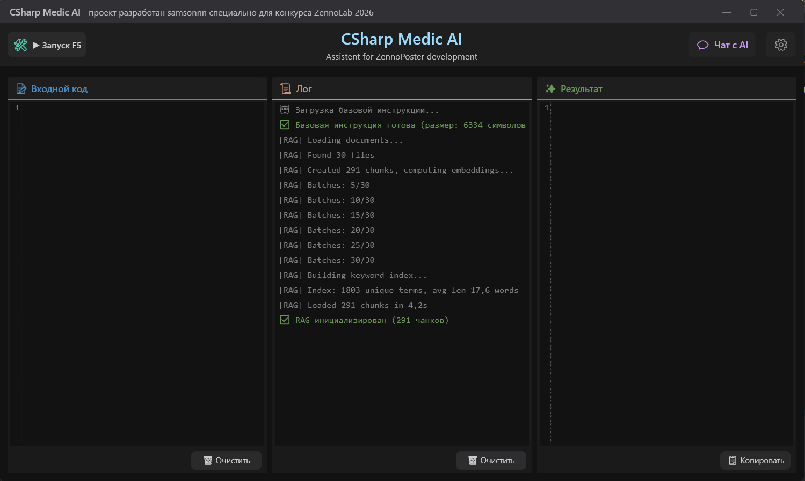Click the green check beside RAG инициализирован
This screenshot has height=481, width=805.
285,320
